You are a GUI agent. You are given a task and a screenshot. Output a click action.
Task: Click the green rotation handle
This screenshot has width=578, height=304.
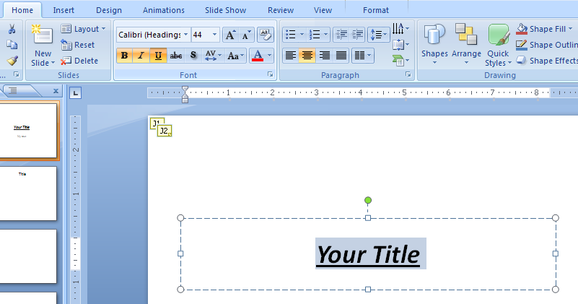click(368, 200)
